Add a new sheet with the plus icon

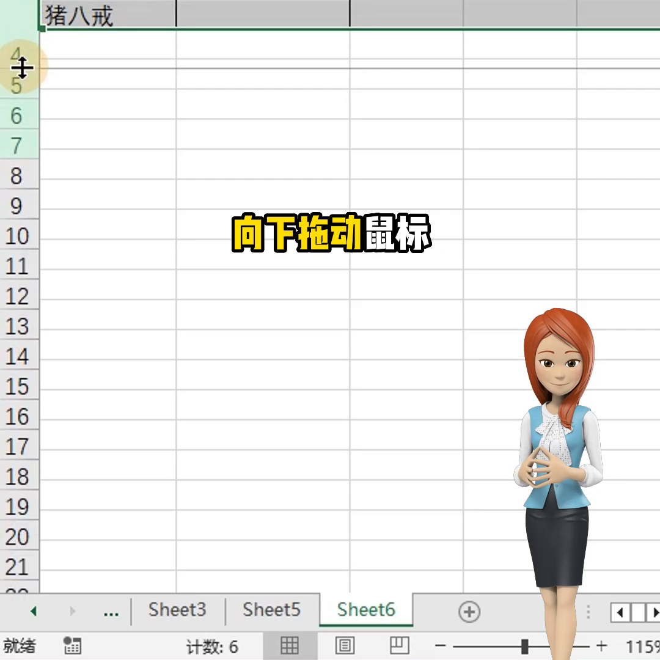coord(469,612)
